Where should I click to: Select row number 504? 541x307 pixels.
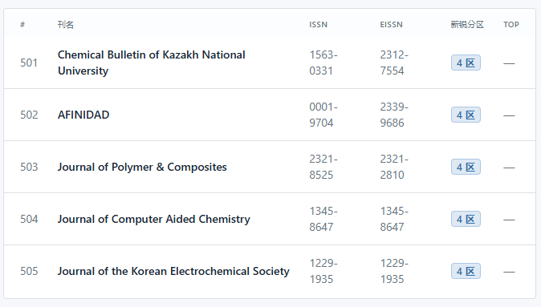pyautogui.click(x=29, y=219)
